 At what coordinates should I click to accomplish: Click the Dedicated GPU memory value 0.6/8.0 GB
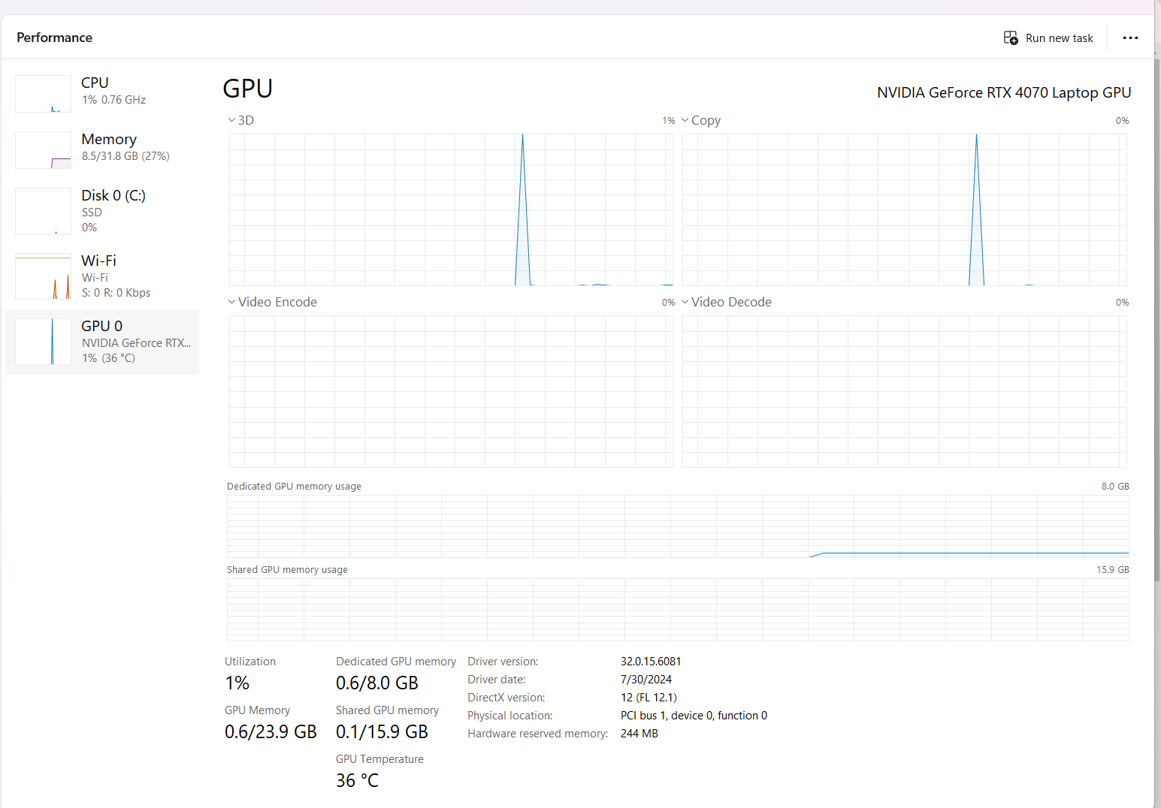(x=377, y=683)
